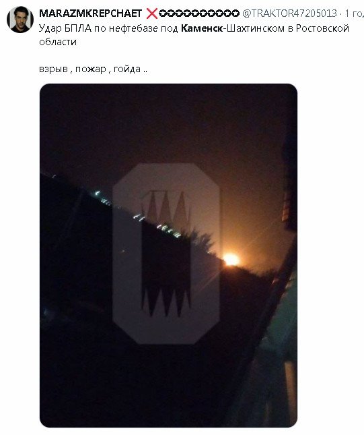This screenshot has width=364, height=435.
Task: Open the @TRAKTOR47205013 handle link
Action: click(289, 13)
